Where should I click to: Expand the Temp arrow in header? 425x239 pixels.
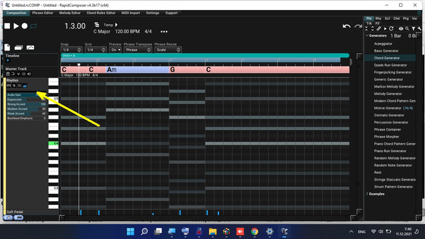tap(116, 25)
